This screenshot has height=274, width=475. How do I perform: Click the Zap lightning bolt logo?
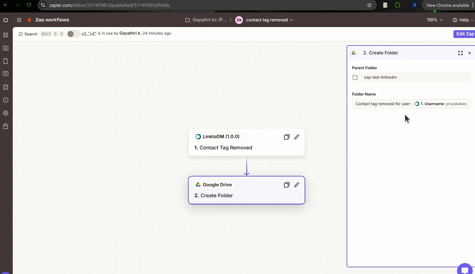tap(29, 20)
